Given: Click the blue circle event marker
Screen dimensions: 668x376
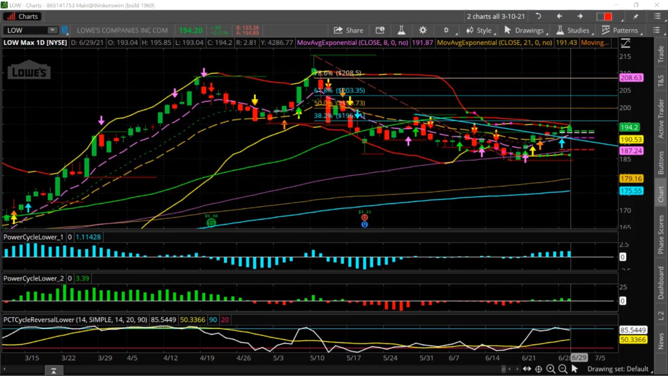Looking at the screenshot, I should pos(365,225).
